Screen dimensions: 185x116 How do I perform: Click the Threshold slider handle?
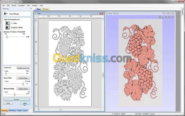pyautogui.click(x=7, y=37)
